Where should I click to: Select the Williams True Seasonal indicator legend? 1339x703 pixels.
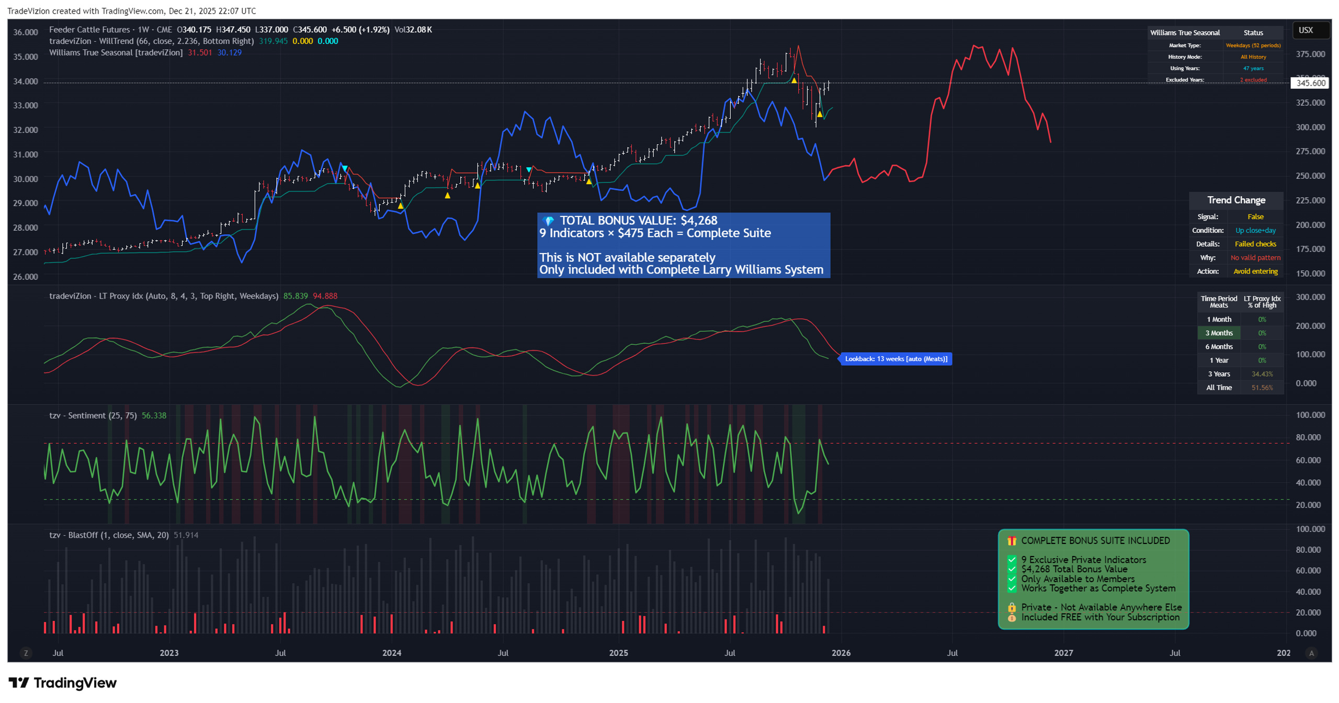pos(116,52)
